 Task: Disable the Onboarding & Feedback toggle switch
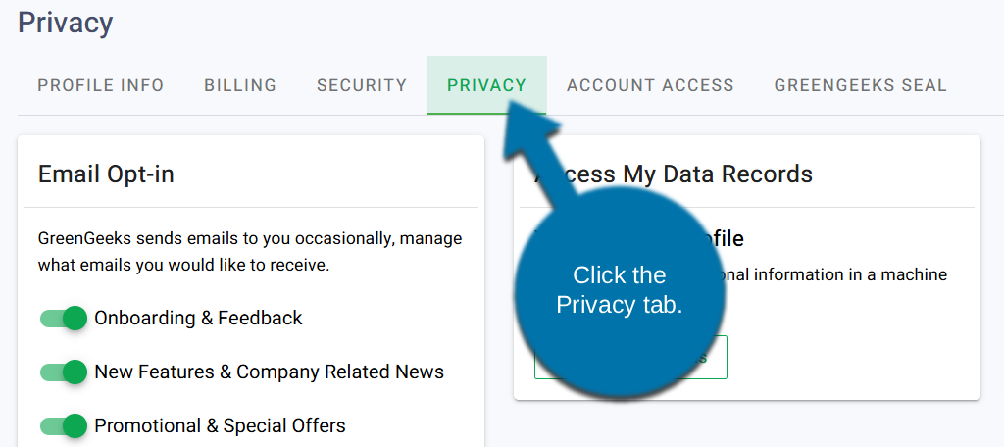[64, 319]
